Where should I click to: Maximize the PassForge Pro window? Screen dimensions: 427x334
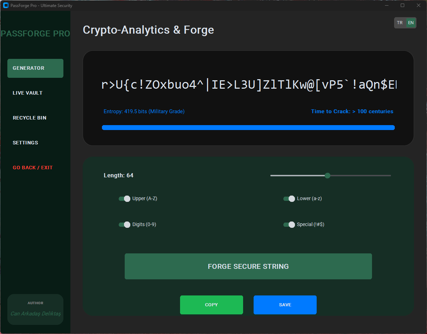click(402, 5)
